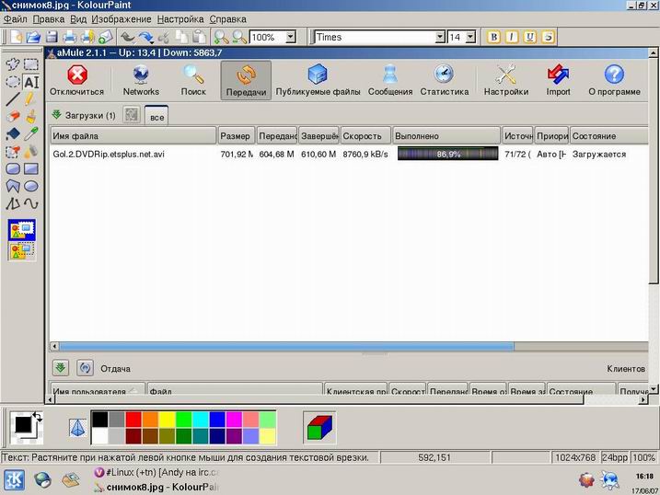Select the rectangular Selection tool
The image size is (660, 495).
(31, 64)
